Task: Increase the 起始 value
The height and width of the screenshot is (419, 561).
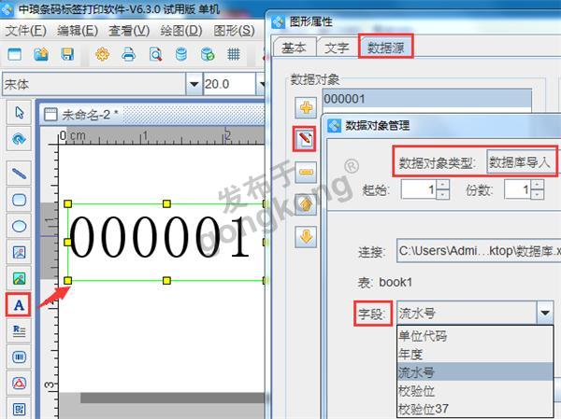Action: 443,185
